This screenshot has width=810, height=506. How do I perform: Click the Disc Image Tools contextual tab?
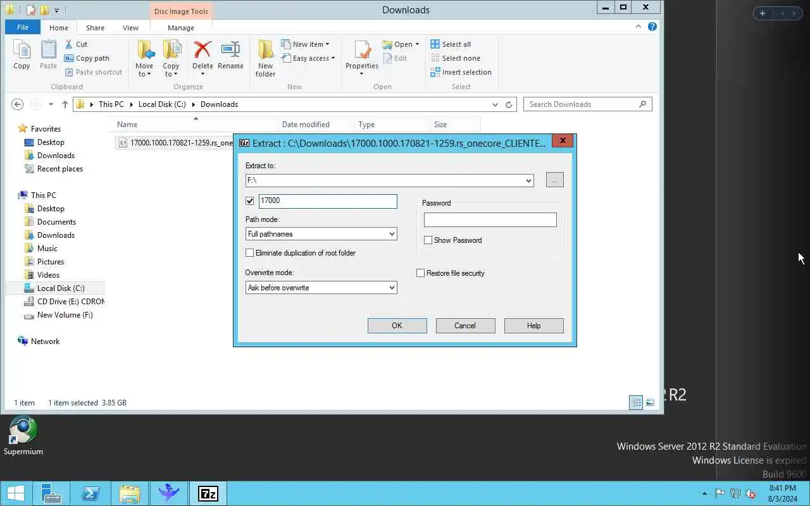pyautogui.click(x=181, y=11)
